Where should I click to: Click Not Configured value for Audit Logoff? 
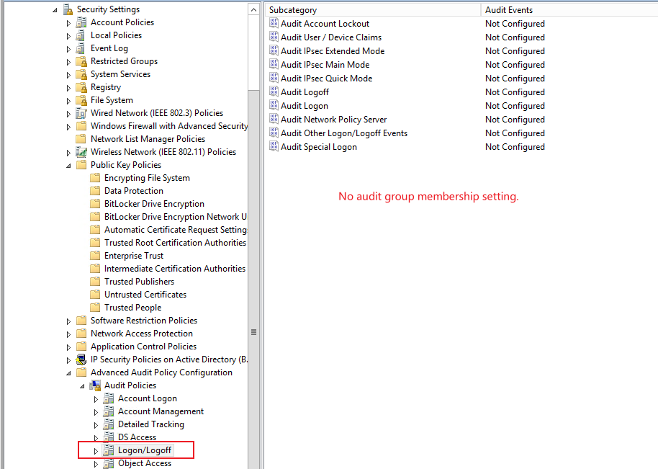point(515,92)
